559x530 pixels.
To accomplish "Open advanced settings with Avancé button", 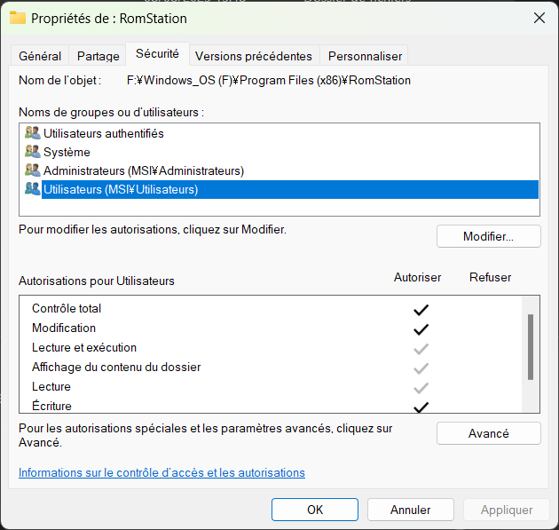I will (x=488, y=433).
